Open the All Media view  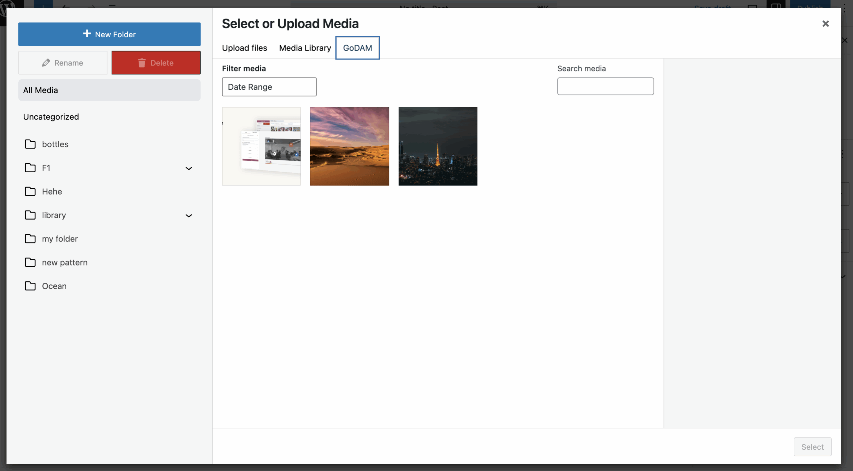tap(40, 90)
